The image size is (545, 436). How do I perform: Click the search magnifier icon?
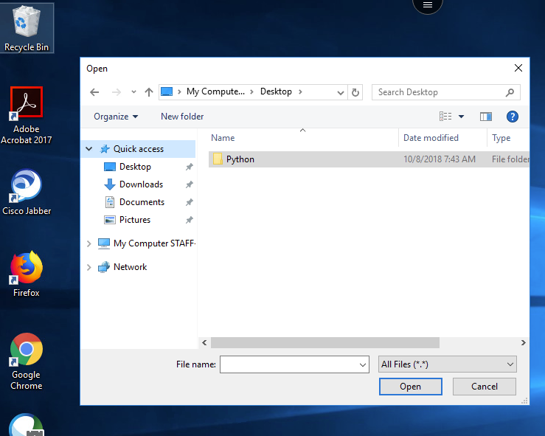510,92
